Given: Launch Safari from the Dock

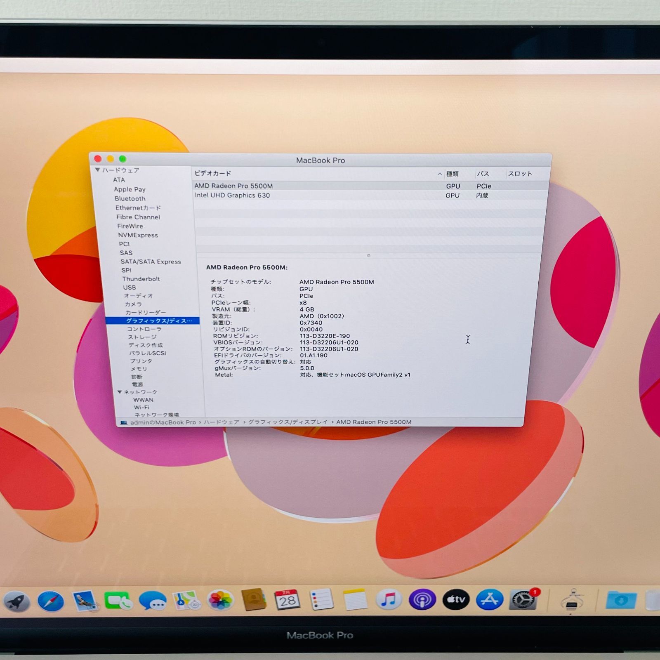Looking at the screenshot, I should pyautogui.click(x=51, y=601).
